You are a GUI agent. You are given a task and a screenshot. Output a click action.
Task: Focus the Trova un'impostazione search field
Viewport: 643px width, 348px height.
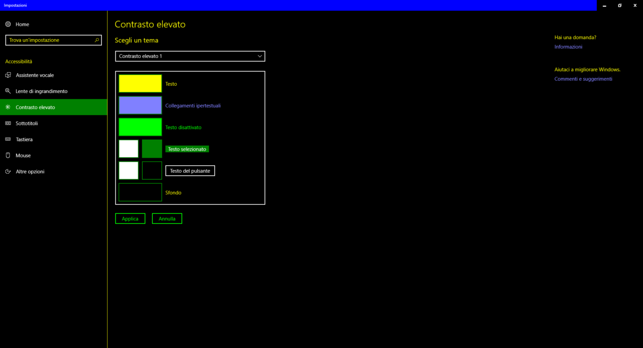50,40
